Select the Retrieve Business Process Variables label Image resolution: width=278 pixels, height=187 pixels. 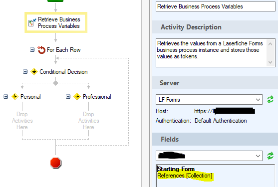(59, 22)
